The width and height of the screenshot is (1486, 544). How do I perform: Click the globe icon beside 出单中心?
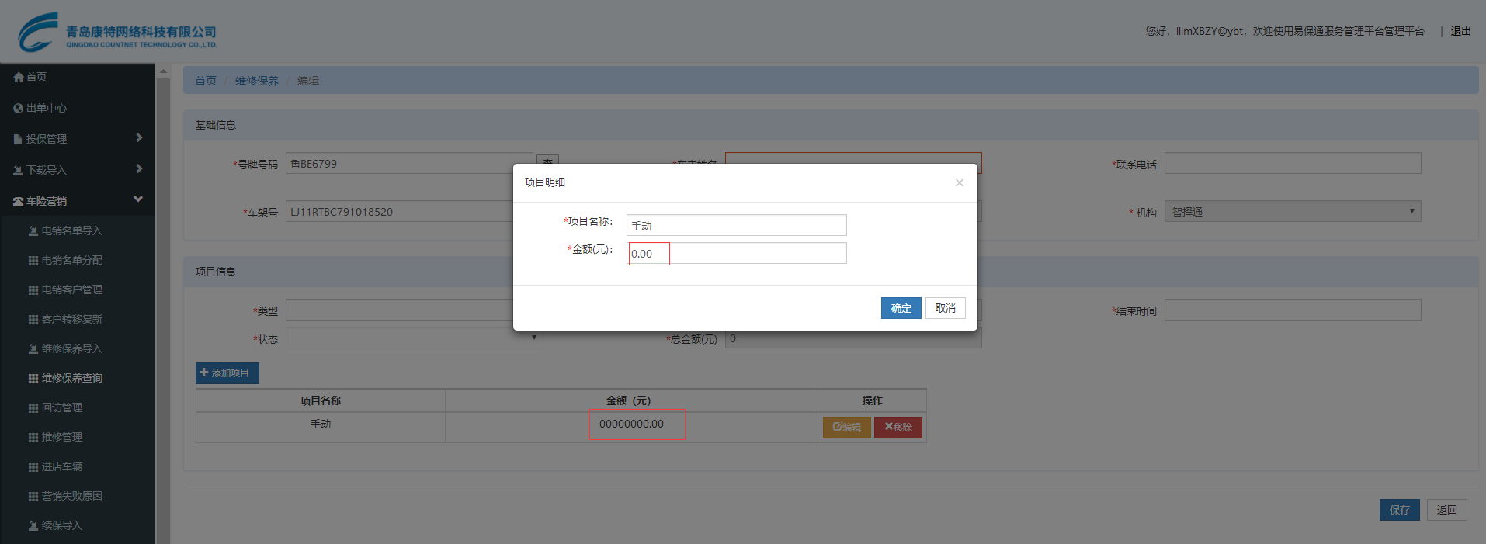pyautogui.click(x=19, y=109)
